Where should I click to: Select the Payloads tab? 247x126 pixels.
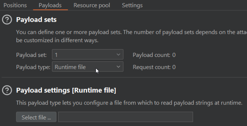[x=50, y=5]
